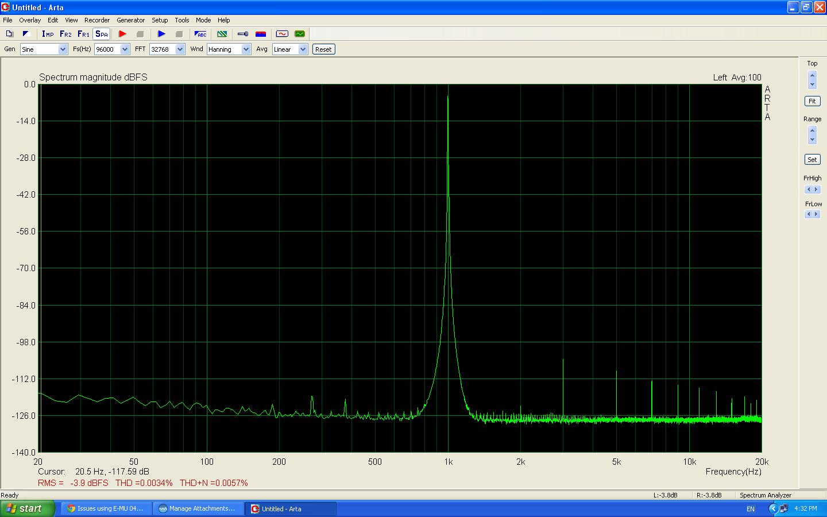
Task: Open the File menu
Action: (7, 20)
